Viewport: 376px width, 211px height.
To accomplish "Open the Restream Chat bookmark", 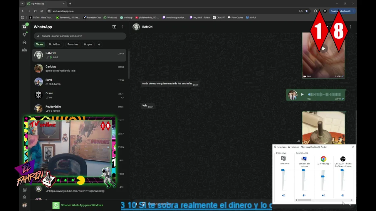I will click(92, 18).
